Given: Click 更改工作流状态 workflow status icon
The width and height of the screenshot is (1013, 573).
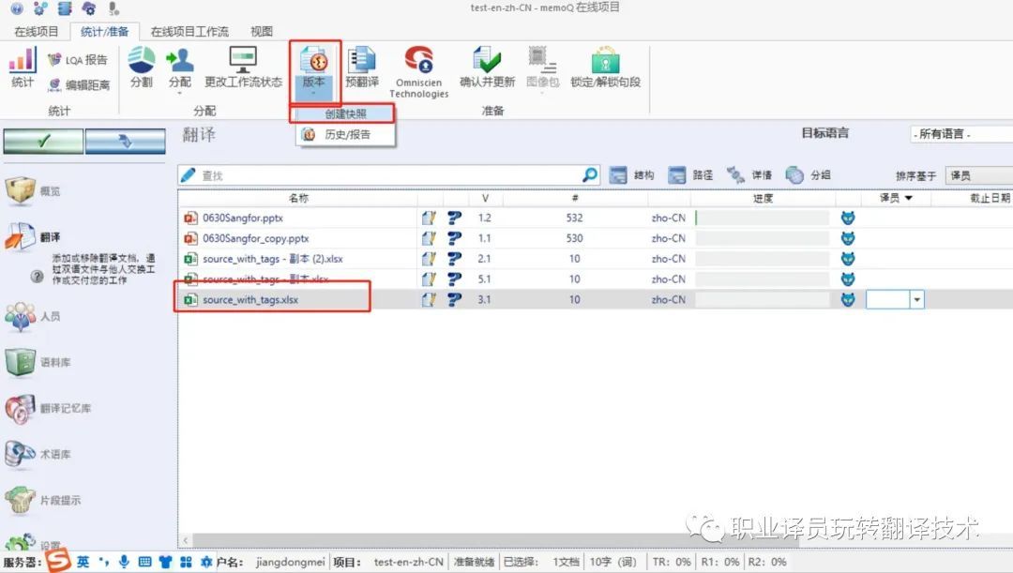Looking at the screenshot, I should tap(243, 68).
